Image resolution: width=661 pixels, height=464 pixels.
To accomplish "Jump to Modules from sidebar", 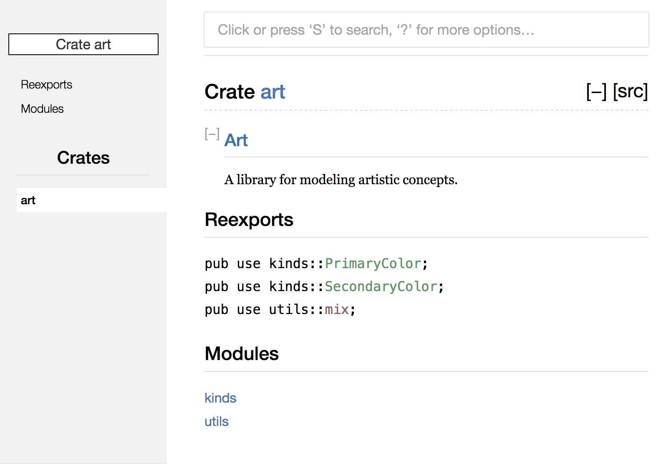I will (x=42, y=109).
